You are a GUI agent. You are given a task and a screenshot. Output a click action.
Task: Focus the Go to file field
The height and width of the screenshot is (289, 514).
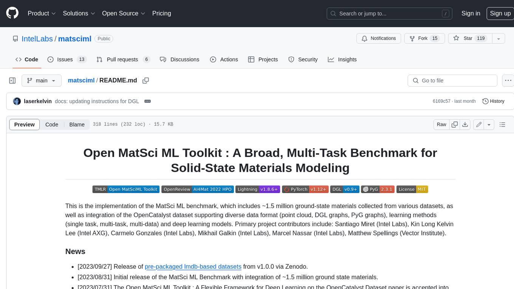452,81
